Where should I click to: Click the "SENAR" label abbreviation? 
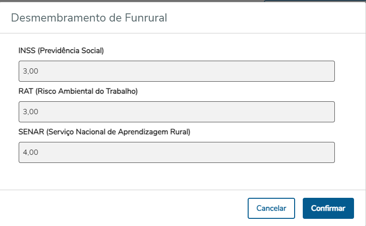coord(31,132)
